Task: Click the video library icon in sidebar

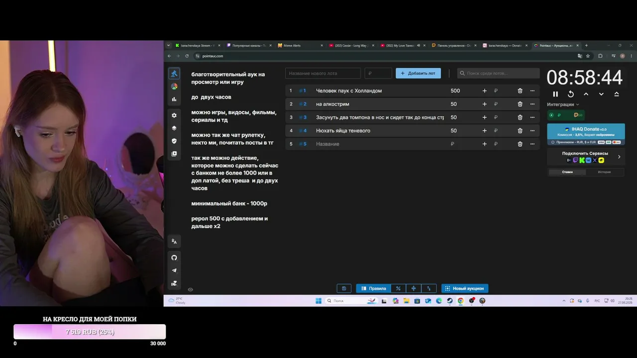Action: (174, 154)
